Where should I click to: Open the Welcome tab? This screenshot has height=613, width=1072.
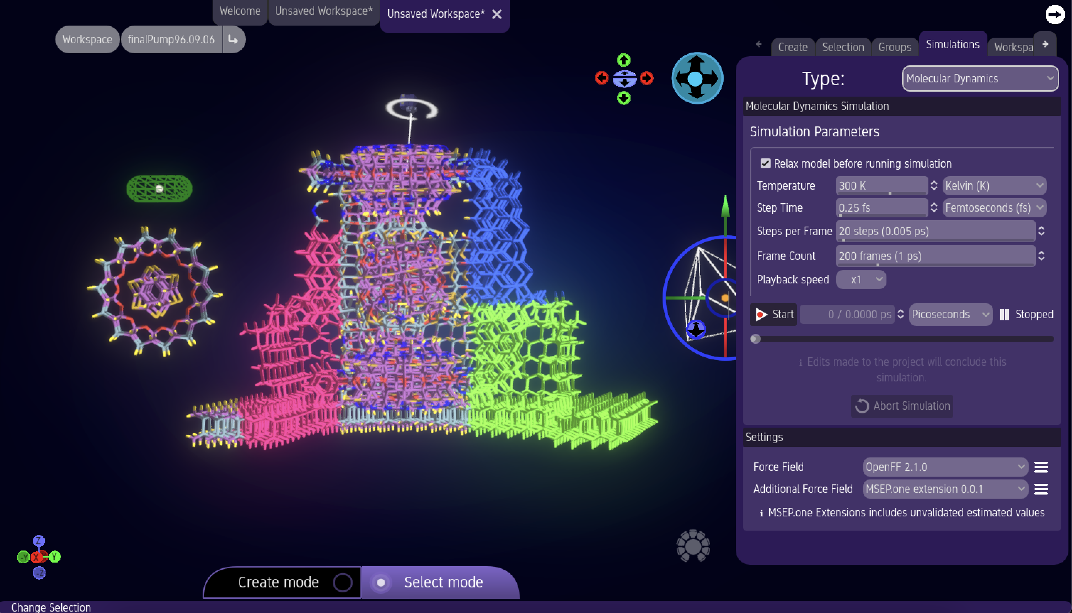click(x=240, y=11)
